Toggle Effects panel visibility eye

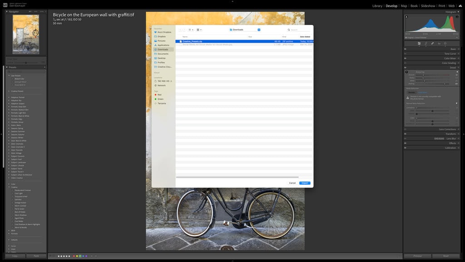click(x=406, y=143)
